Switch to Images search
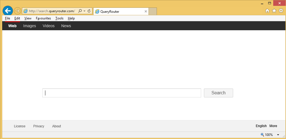 point(29,26)
